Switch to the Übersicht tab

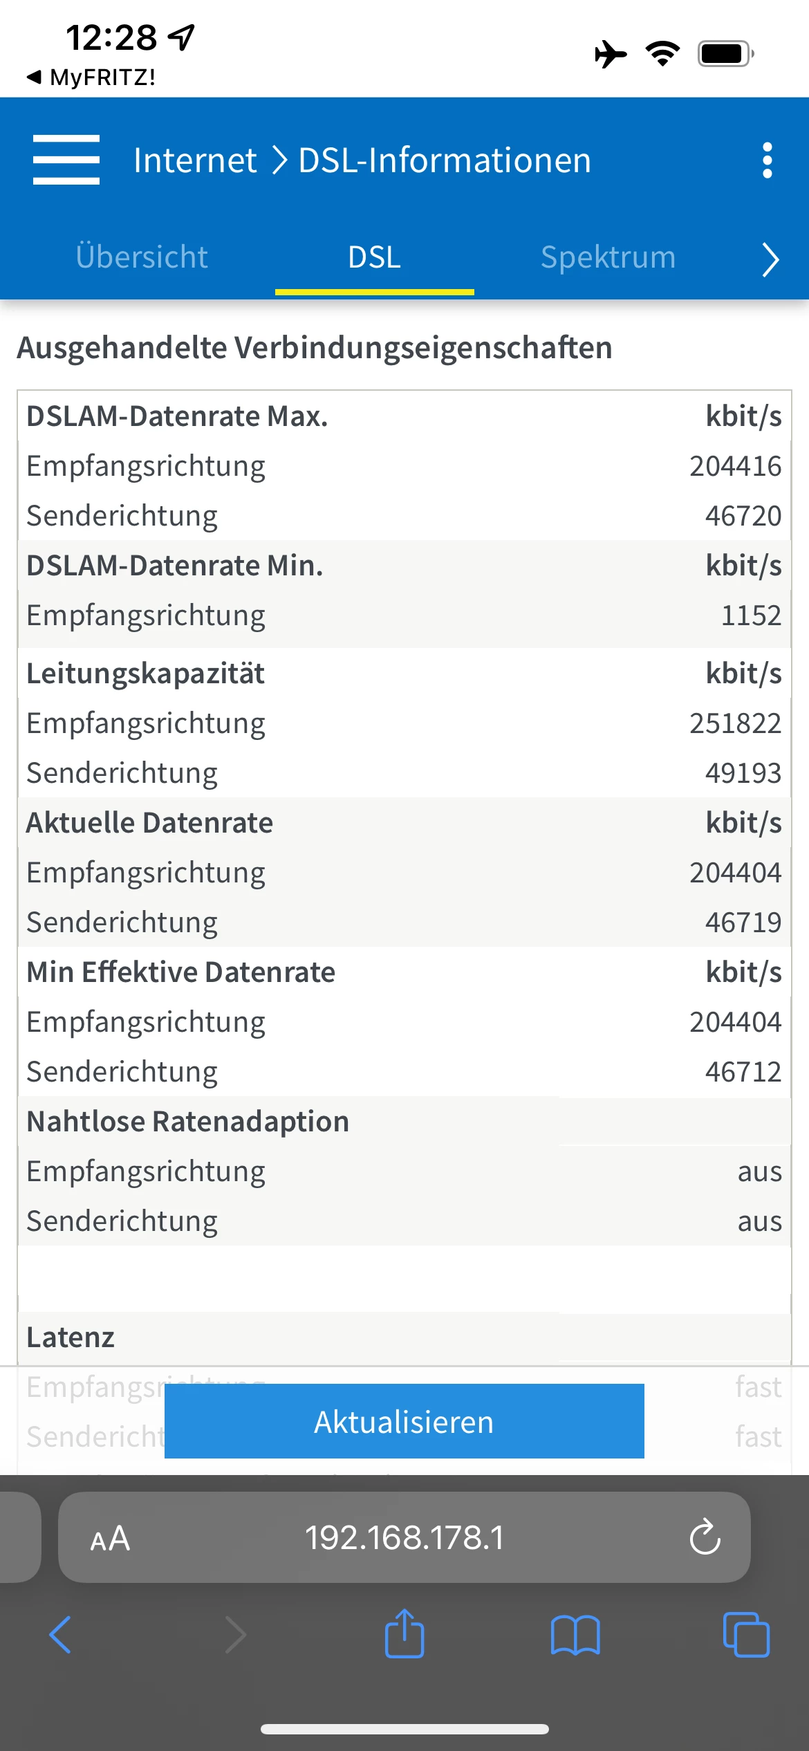(x=142, y=257)
